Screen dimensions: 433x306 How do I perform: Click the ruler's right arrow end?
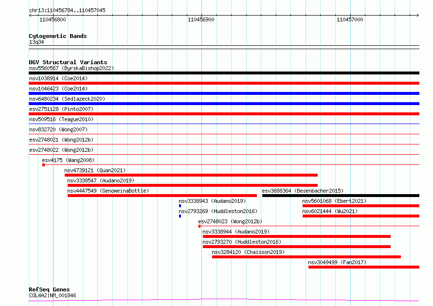(x=418, y=16)
